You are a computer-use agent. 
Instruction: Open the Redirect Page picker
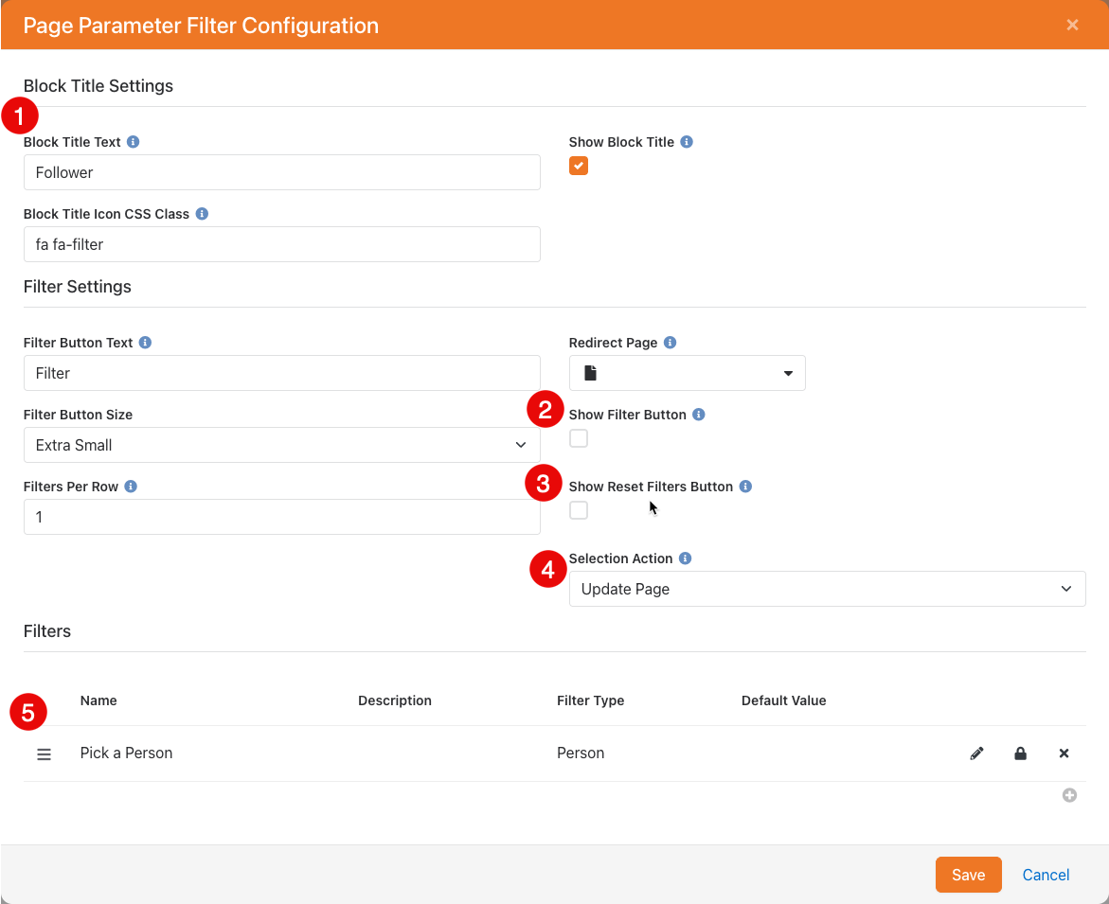(x=687, y=373)
